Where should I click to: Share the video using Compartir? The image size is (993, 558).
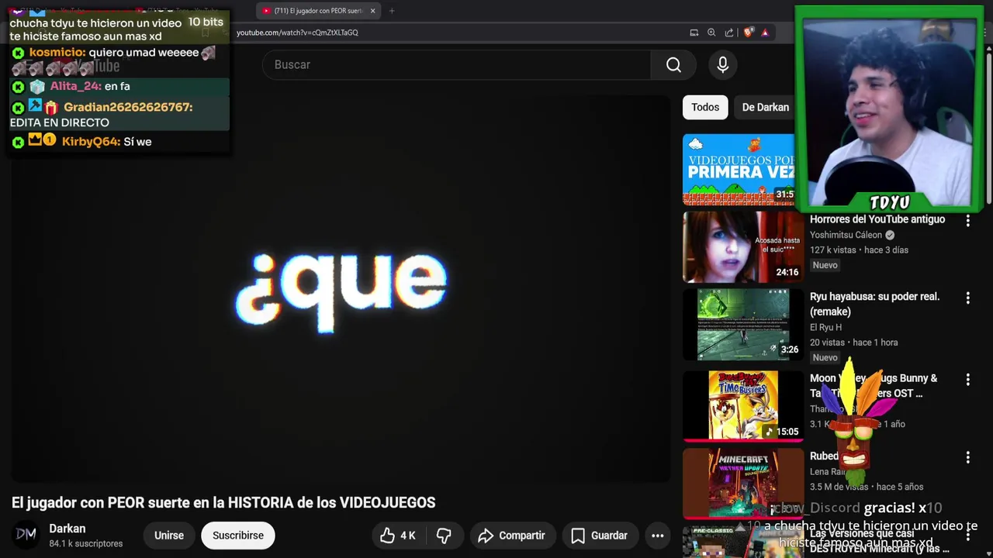click(512, 536)
